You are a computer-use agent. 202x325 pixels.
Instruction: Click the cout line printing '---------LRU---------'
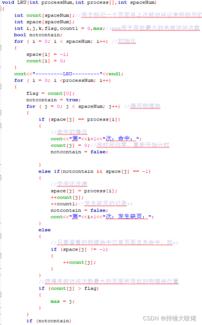pos(69,74)
